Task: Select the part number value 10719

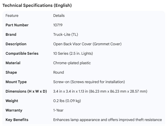Action: coord(58,25)
